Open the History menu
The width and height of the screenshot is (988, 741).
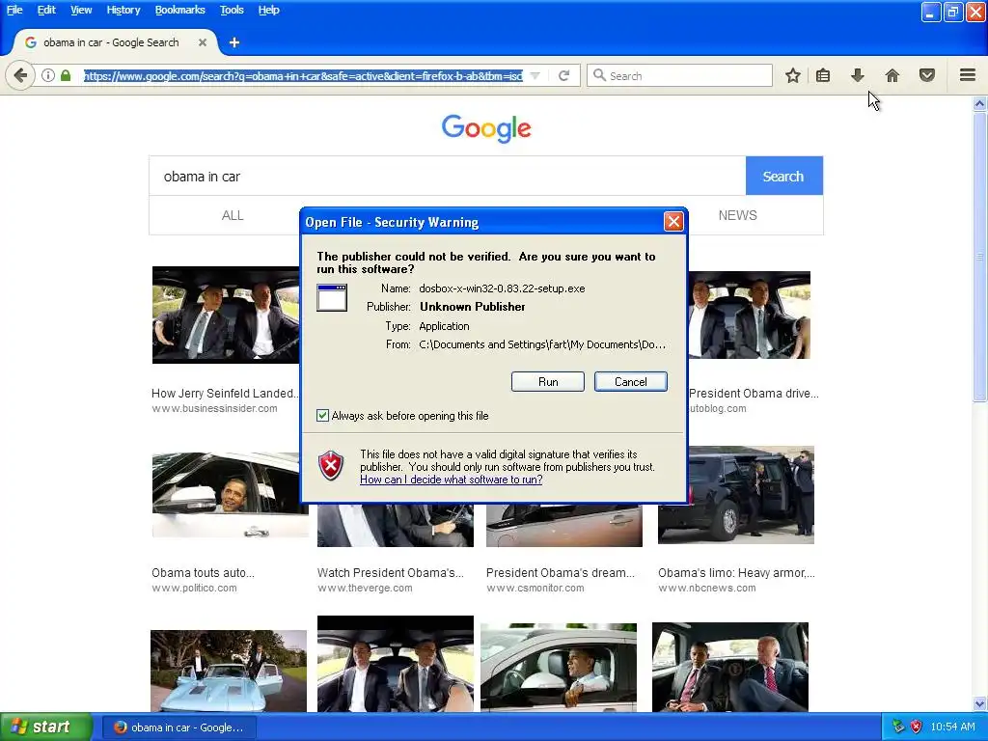point(123,10)
